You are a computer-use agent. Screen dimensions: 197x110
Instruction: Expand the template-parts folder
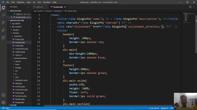(x=21, y=80)
